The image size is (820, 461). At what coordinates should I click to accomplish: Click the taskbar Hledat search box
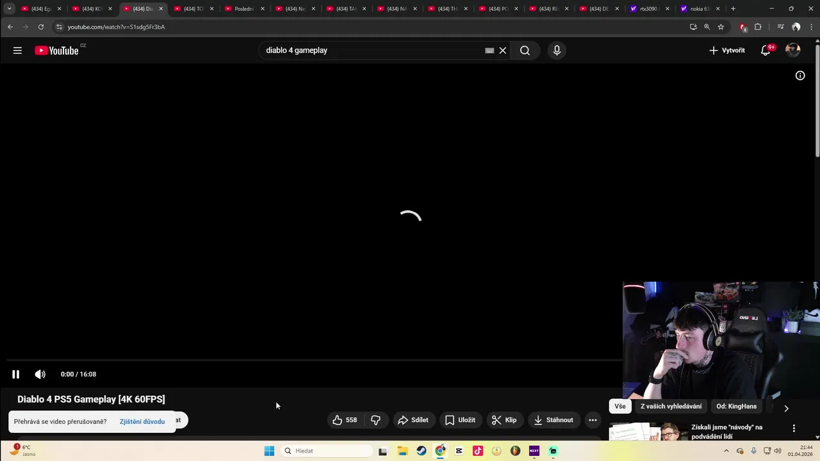[325, 451]
